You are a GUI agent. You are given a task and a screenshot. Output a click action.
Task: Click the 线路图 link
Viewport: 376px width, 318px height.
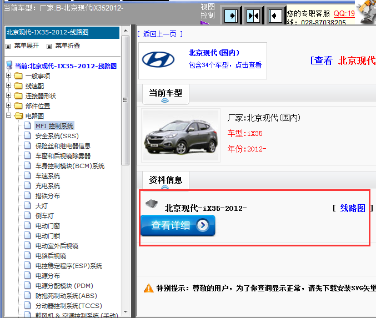[x=353, y=208]
